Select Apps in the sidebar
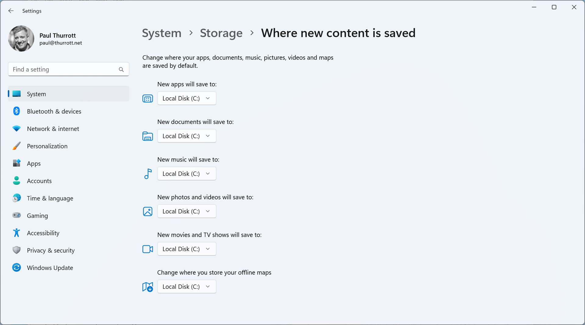Image resolution: width=585 pixels, height=325 pixels. (x=34, y=164)
